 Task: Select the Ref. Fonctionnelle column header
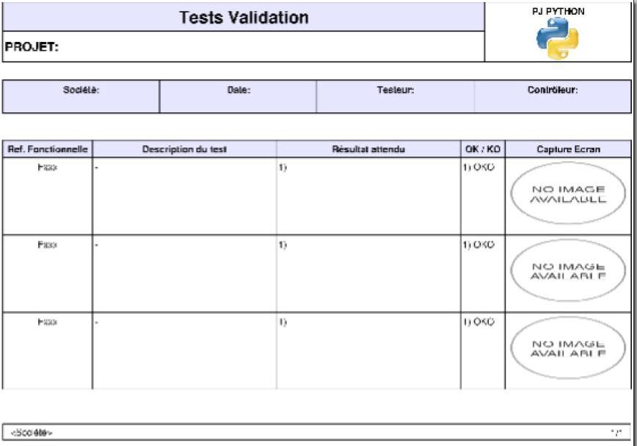pyautogui.click(x=48, y=149)
